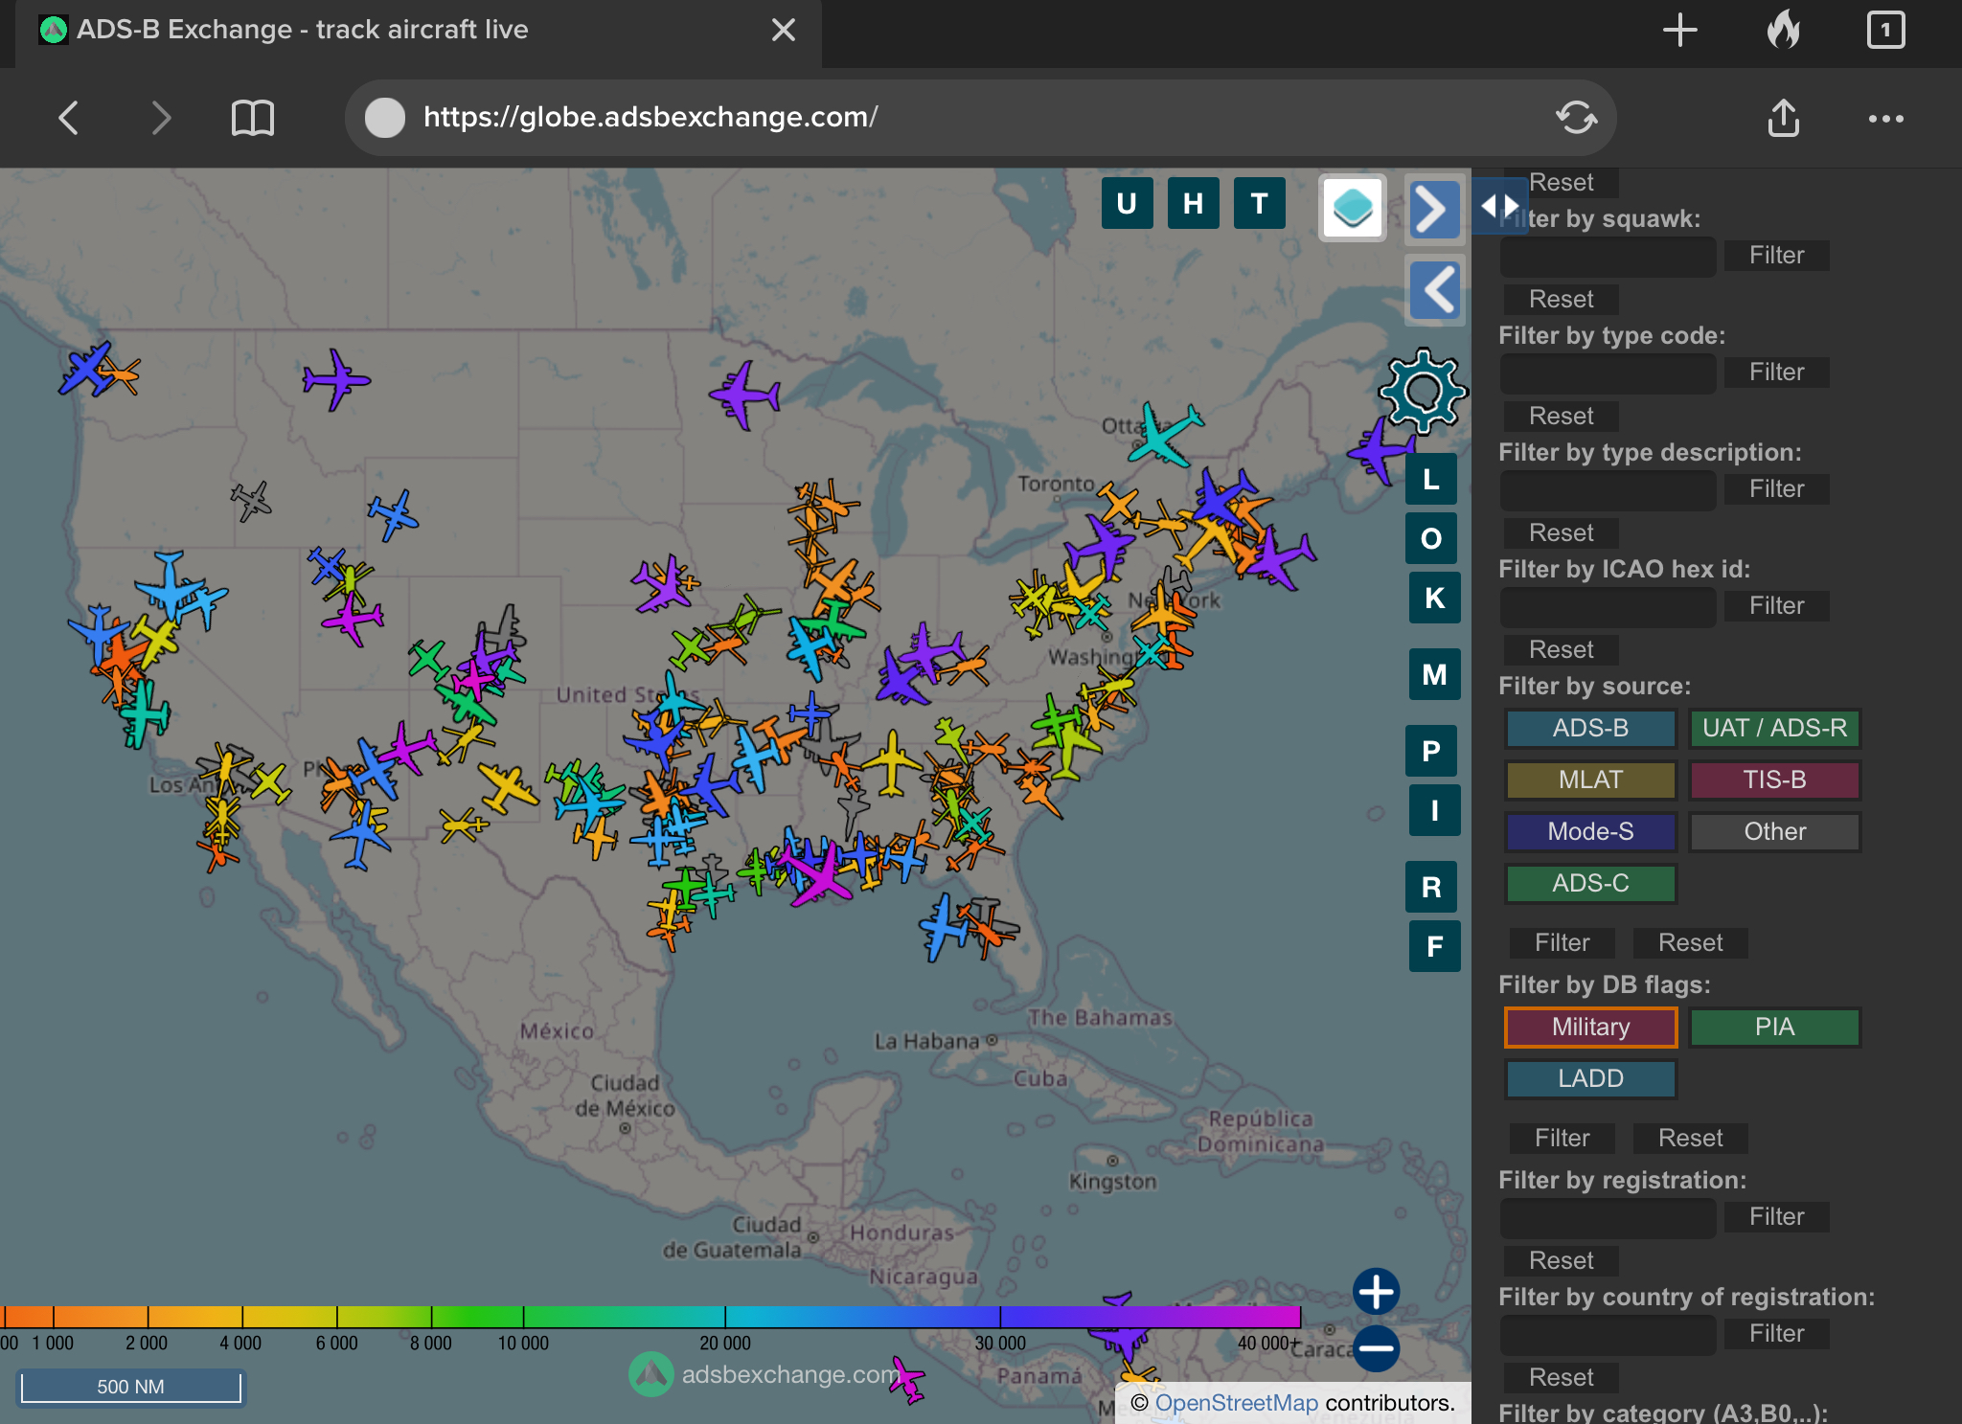This screenshot has width=1962, height=1424.
Task: Open a new tab
Action: [1679, 30]
